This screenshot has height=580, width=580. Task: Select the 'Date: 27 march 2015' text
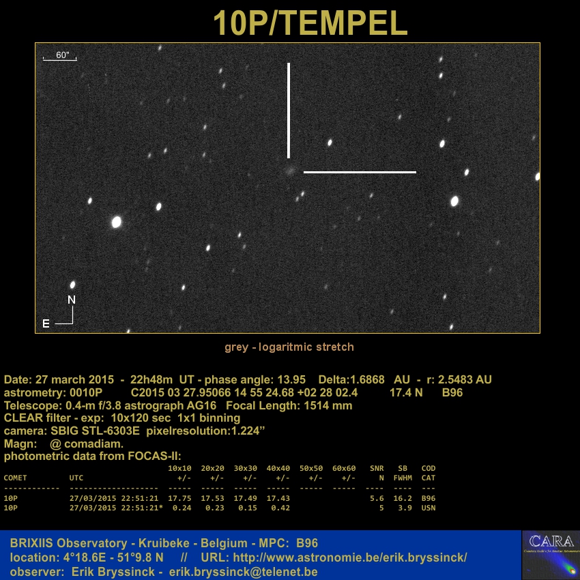pyautogui.click(x=59, y=380)
